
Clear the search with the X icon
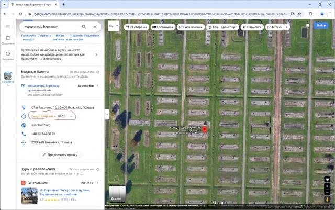click(95, 27)
